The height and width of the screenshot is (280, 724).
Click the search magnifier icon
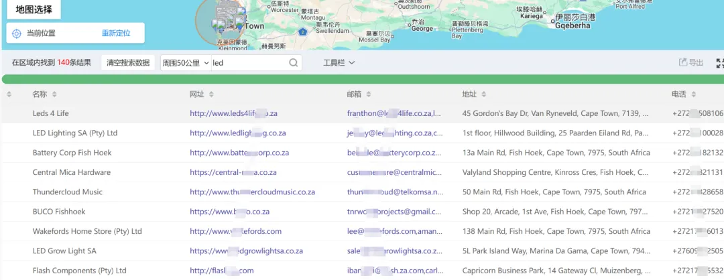pyautogui.click(x=293, y=63)
